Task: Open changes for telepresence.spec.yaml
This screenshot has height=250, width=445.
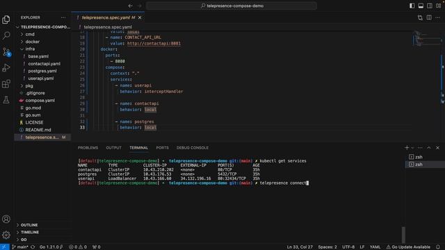Action: point(420,17)
